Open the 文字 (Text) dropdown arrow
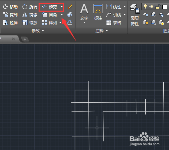The image size is (169, 150). [84, 23]
